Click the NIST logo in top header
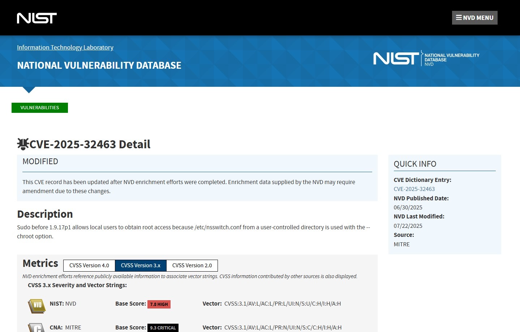Screen dimensions: 520x332 [37, 18]
